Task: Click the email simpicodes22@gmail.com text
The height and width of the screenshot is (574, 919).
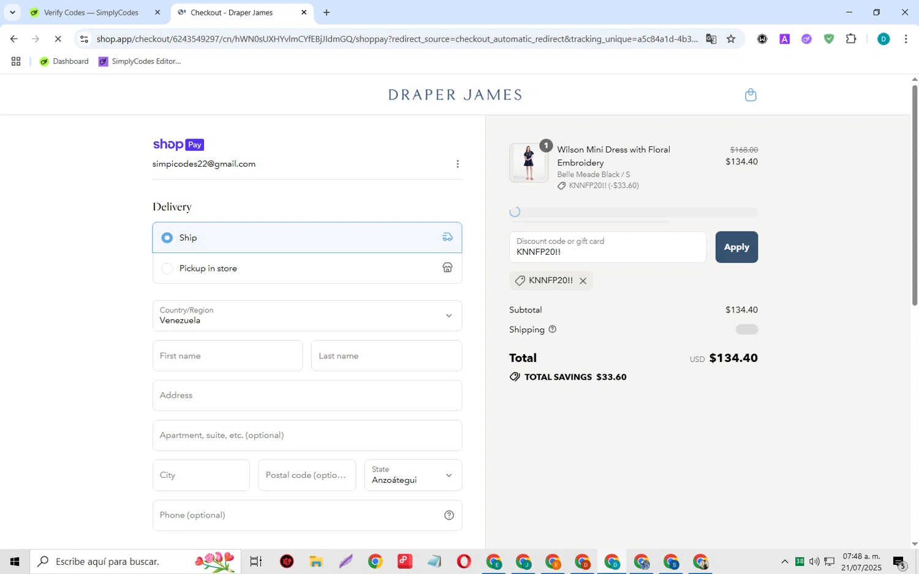Action: point(204,164)
